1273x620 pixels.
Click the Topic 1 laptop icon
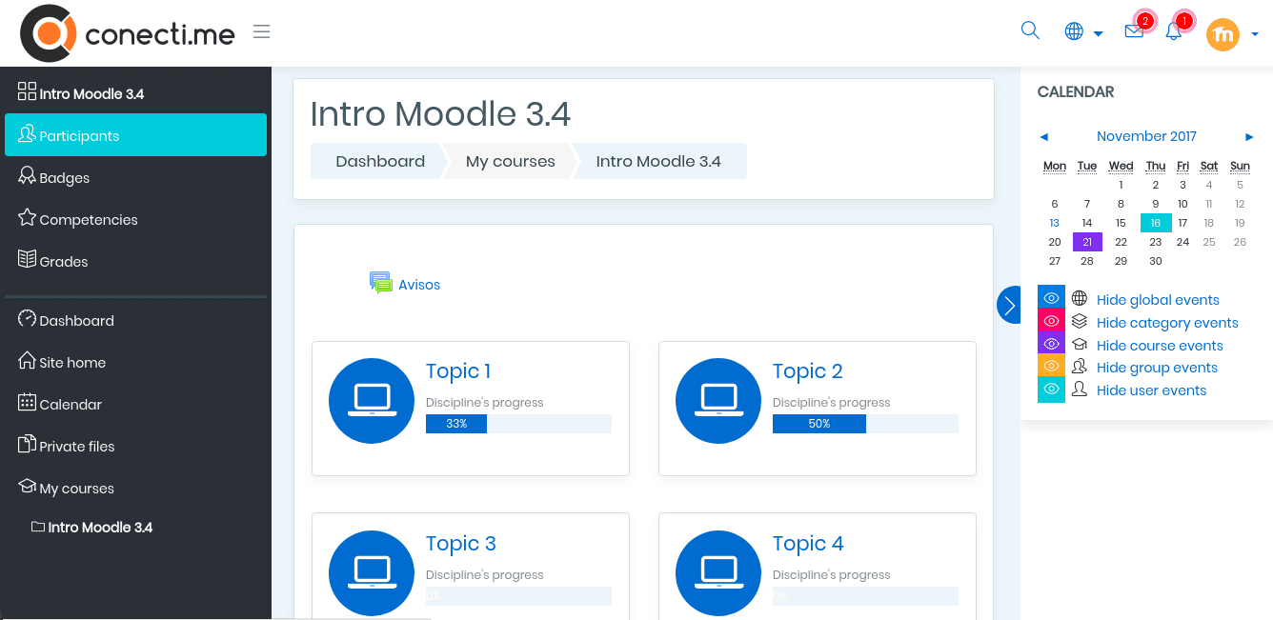(372, 401)
